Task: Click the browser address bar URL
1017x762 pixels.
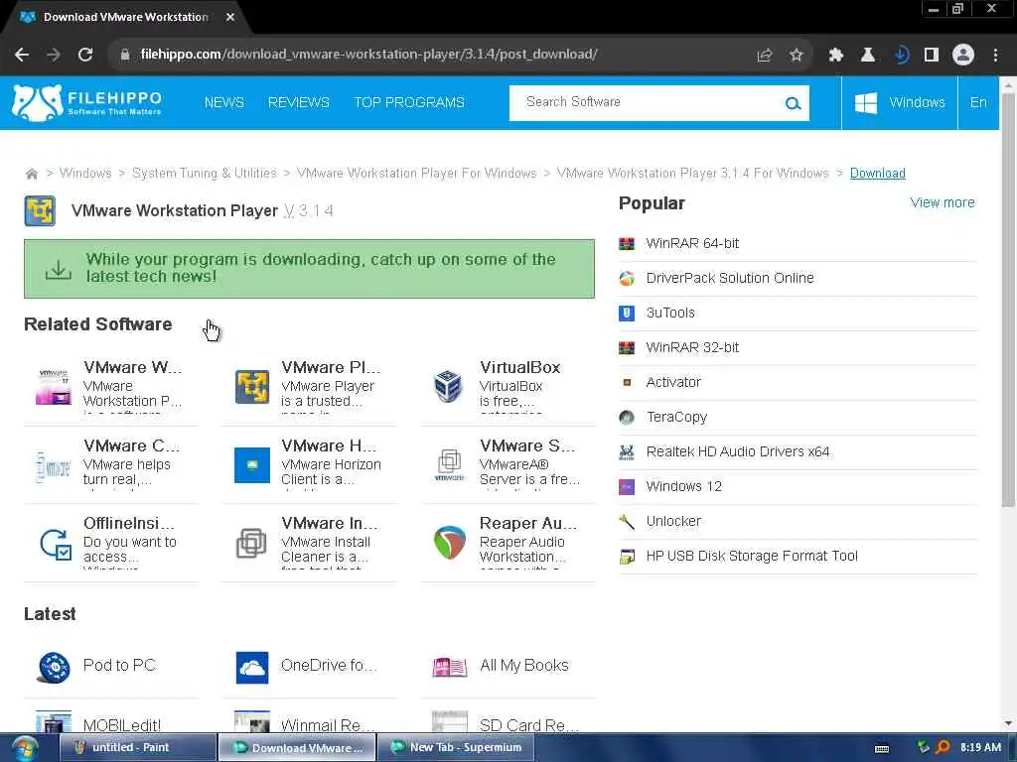Action: [368, 55]
